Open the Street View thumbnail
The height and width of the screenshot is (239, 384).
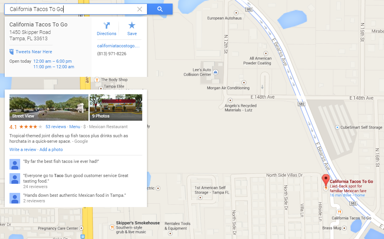tap(49, 108)
